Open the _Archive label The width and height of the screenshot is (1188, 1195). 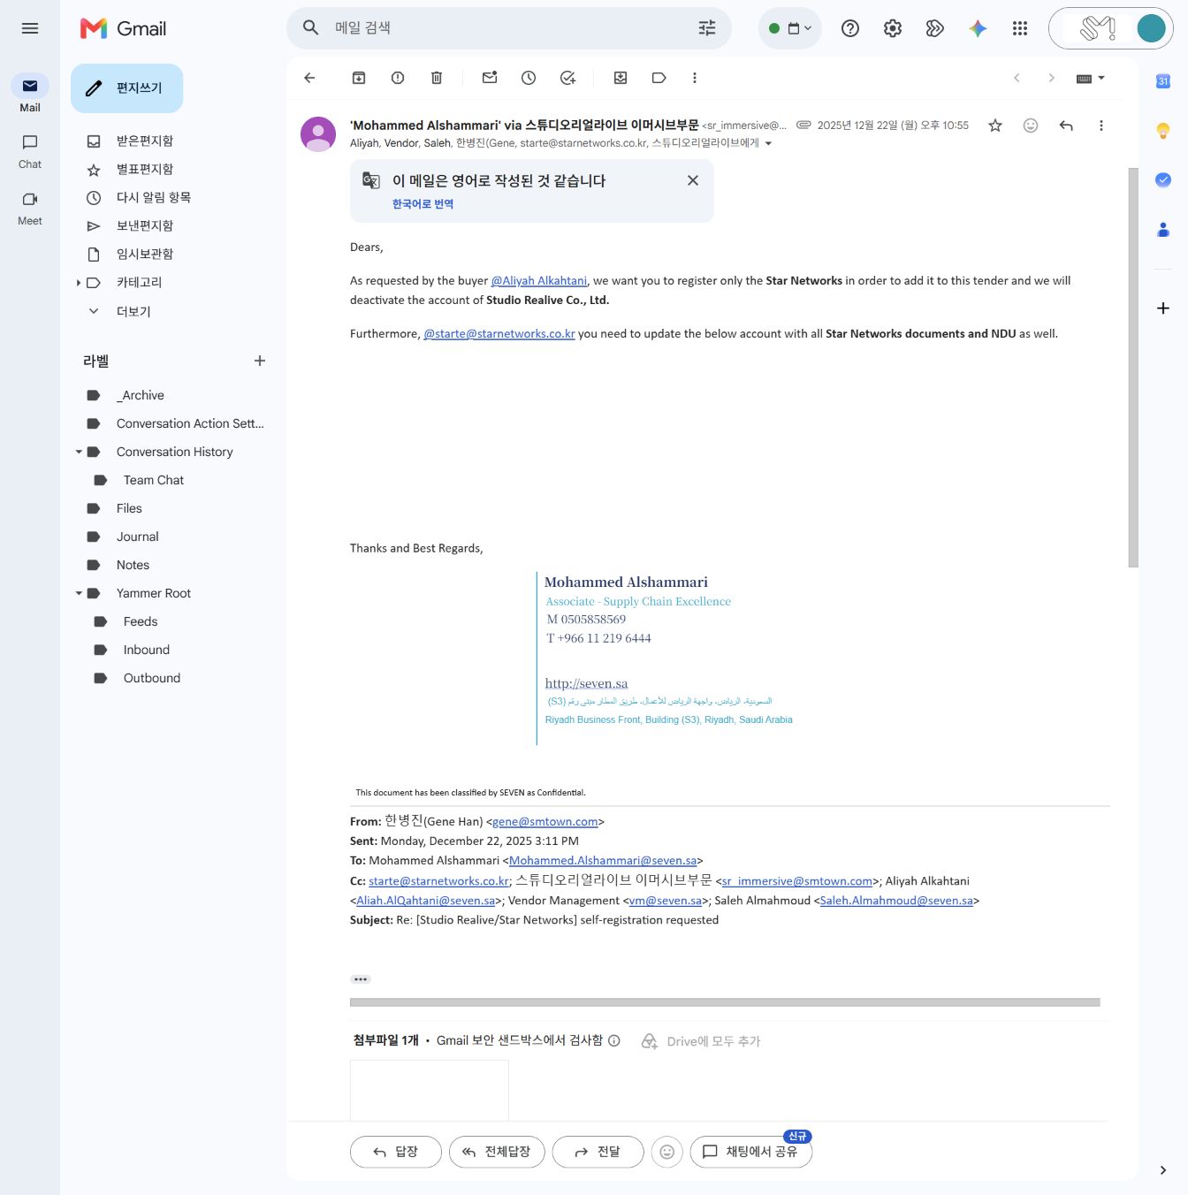point(141,395)
